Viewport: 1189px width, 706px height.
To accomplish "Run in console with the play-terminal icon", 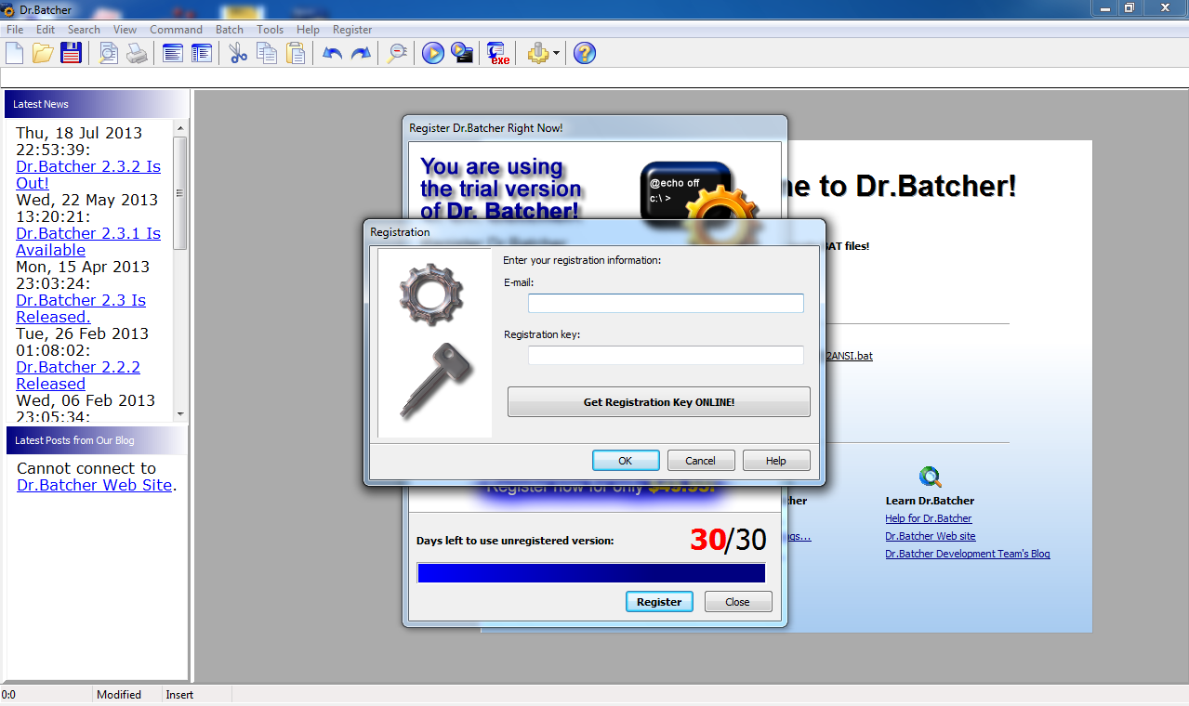I will [462, 53].
